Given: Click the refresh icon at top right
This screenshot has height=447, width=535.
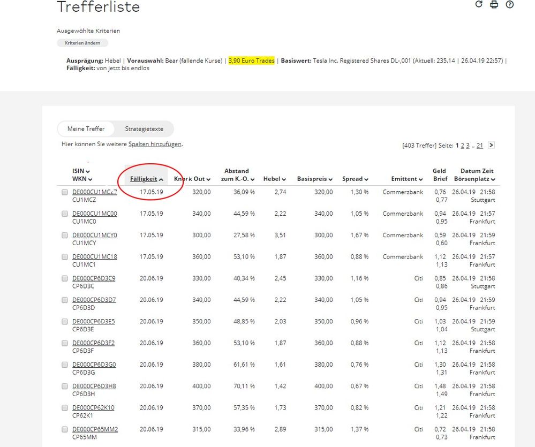Looking at the screenshot, I should [x=479, y=4].
